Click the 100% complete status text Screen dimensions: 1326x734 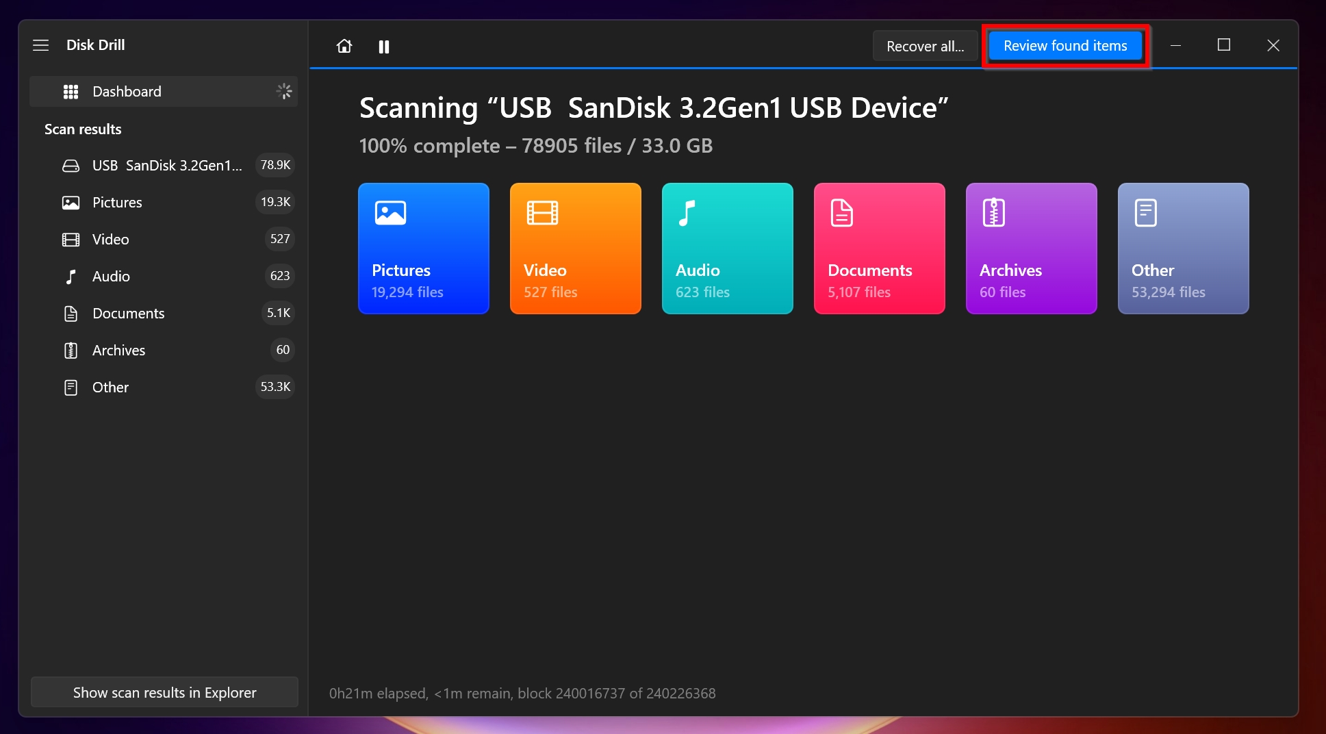click(x=536, y=146)
